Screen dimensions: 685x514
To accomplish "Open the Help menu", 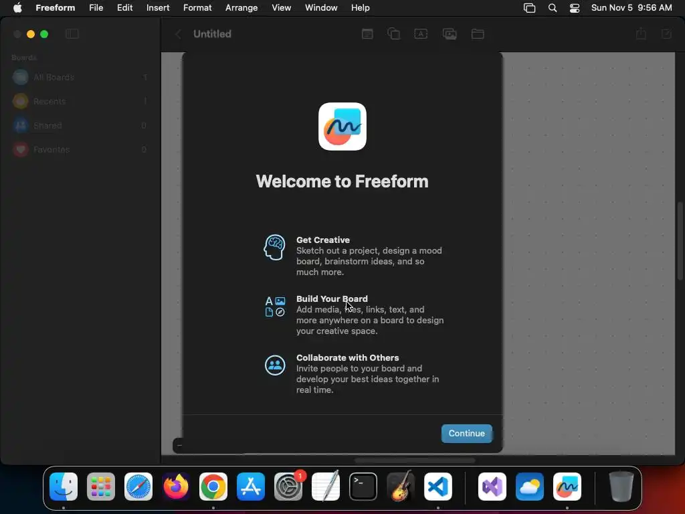I will pos(360,7).
